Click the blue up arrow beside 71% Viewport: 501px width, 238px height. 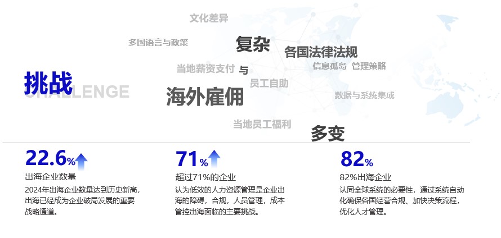(x=214, y=159)
